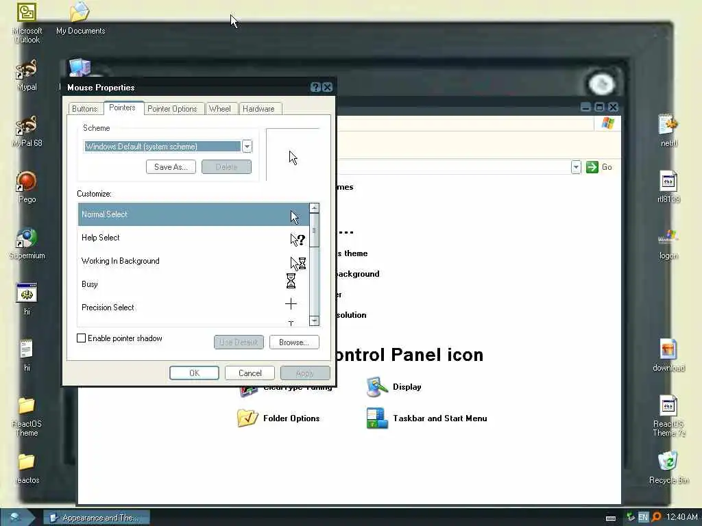702x526 pixels.
Task: Click the Go arrow in the address bar
Action: point(592,167)
